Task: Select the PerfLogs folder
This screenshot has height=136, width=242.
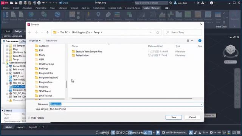Action: pos(42,68)
